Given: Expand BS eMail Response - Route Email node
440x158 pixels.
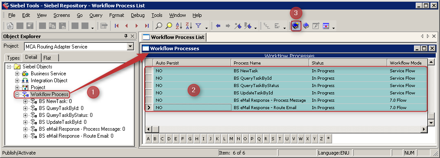Looking at the screenshot, I should [x=26, y=136].
